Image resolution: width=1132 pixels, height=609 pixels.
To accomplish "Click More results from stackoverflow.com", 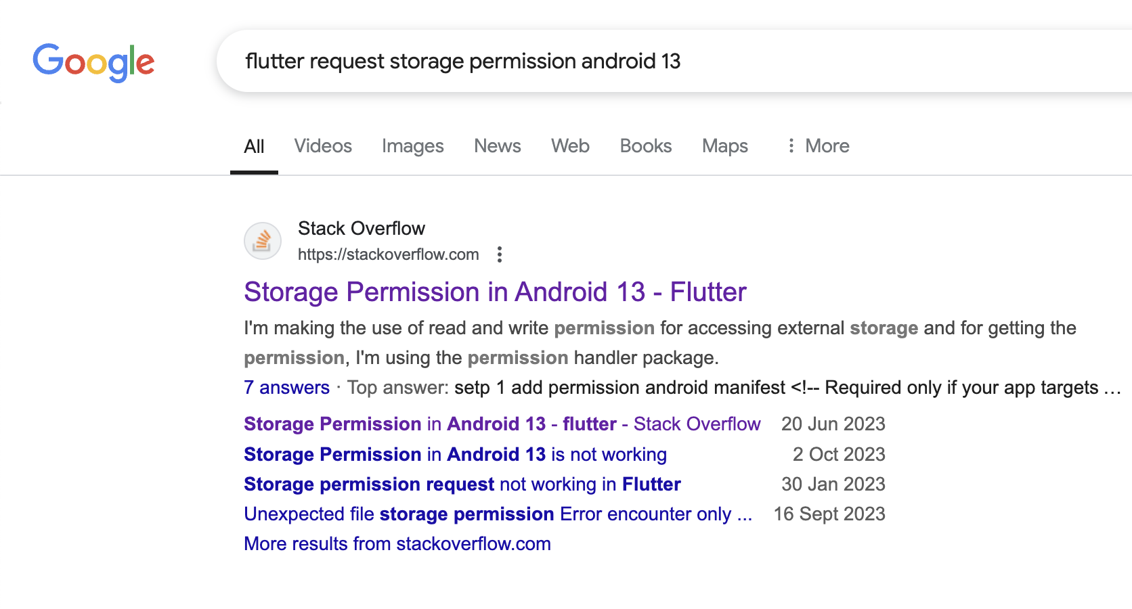I will coord(397,543).
